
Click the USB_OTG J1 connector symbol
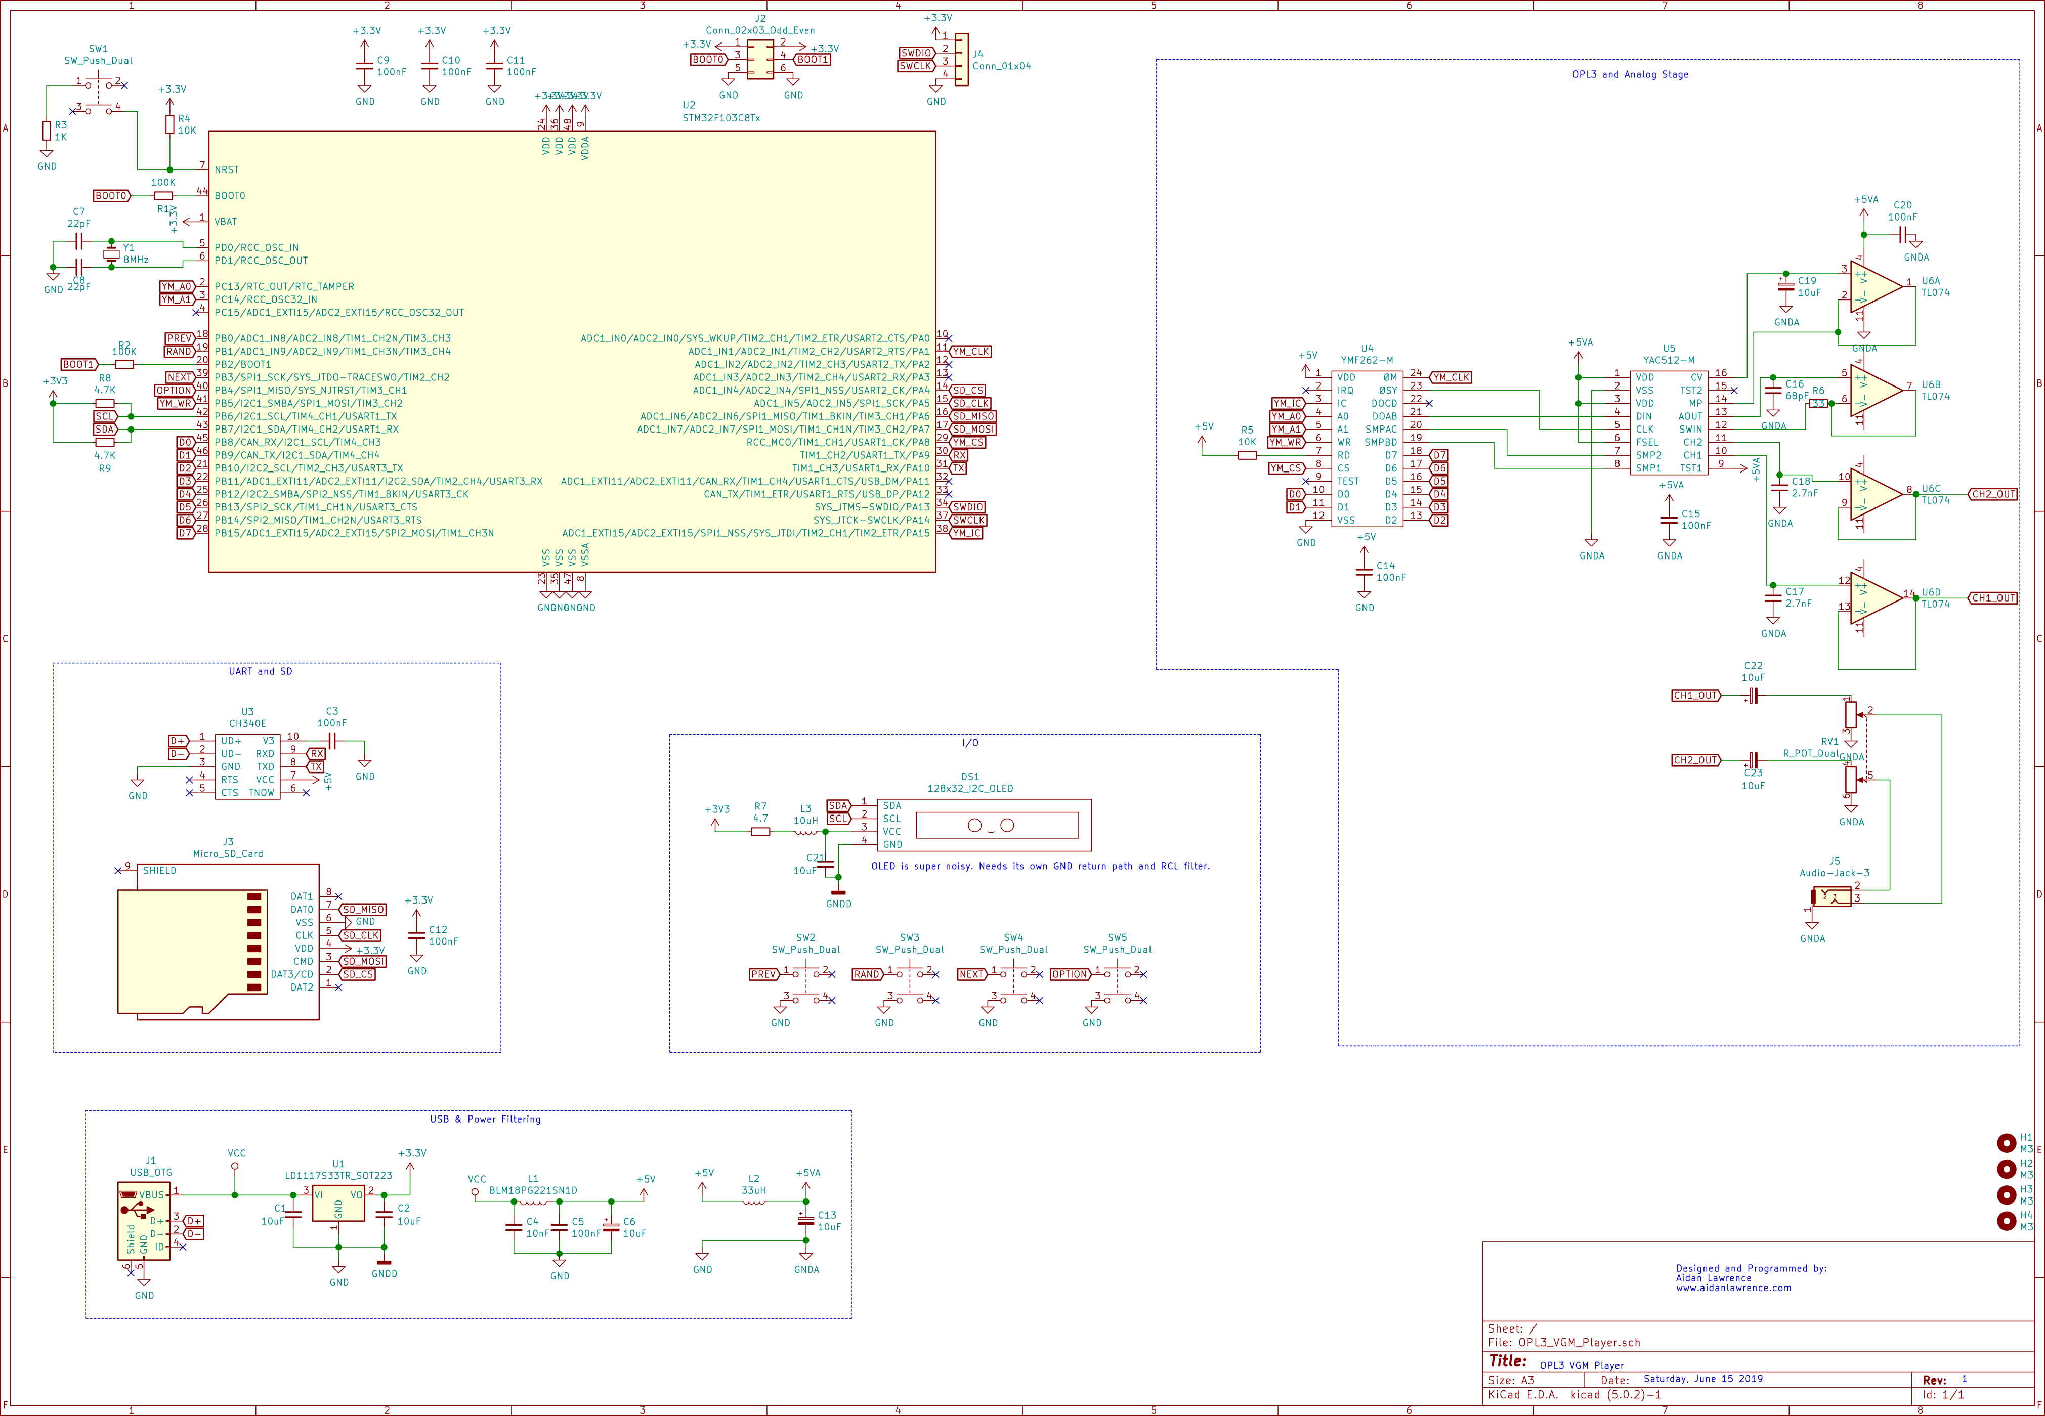pyautogui.click(x=143, y=1220)
